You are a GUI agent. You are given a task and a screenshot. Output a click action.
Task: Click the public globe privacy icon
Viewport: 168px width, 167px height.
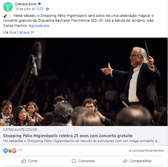point(47,9)
